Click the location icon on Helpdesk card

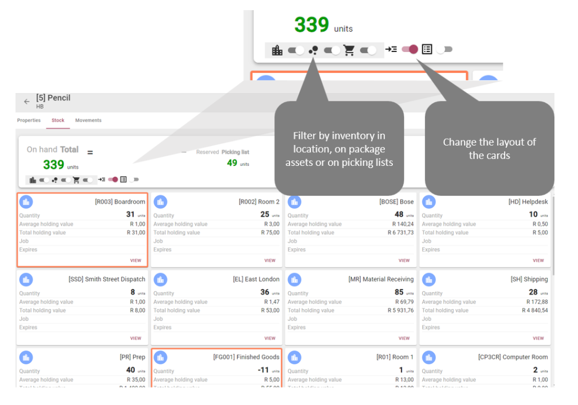point(428,201)
